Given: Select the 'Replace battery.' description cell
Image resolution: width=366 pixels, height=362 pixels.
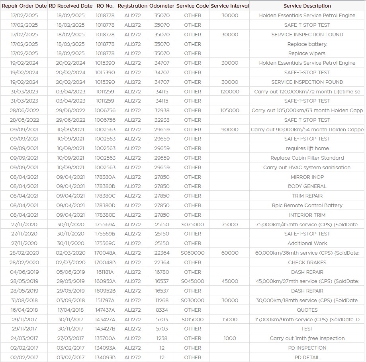Looking at the screenshot, I should [307, 44].
